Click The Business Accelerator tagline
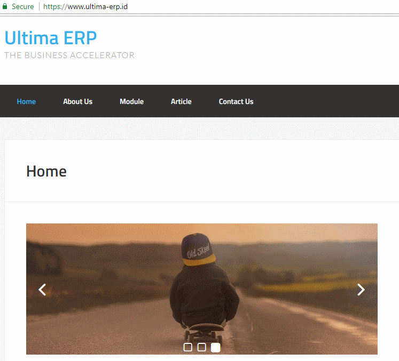The image size is (399, 361). pos(69,55)
